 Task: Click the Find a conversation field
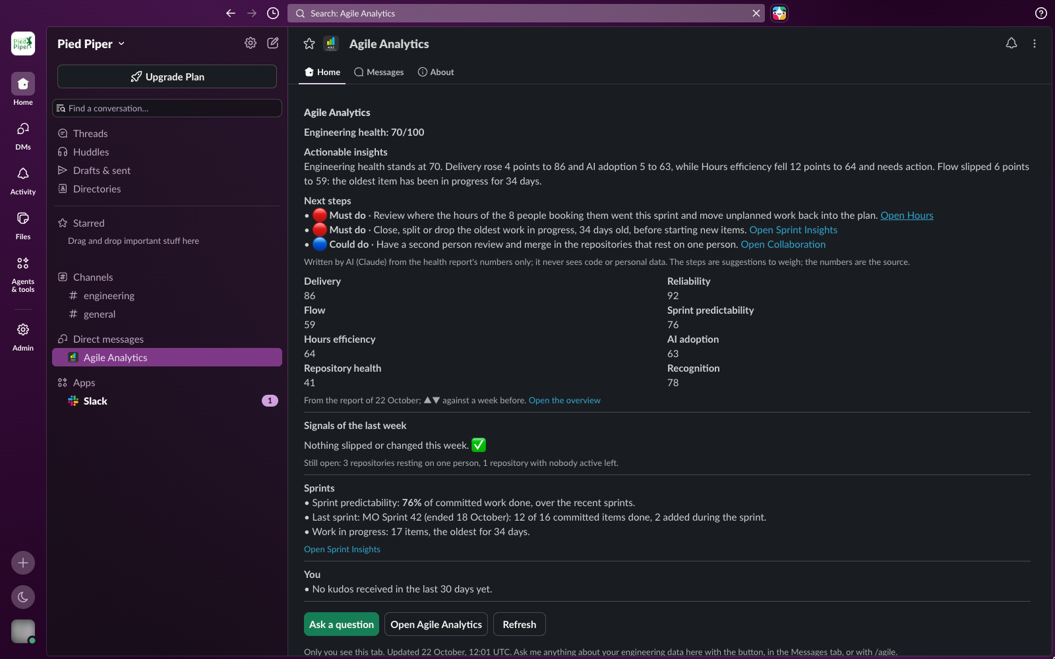[x=167, y=108]
